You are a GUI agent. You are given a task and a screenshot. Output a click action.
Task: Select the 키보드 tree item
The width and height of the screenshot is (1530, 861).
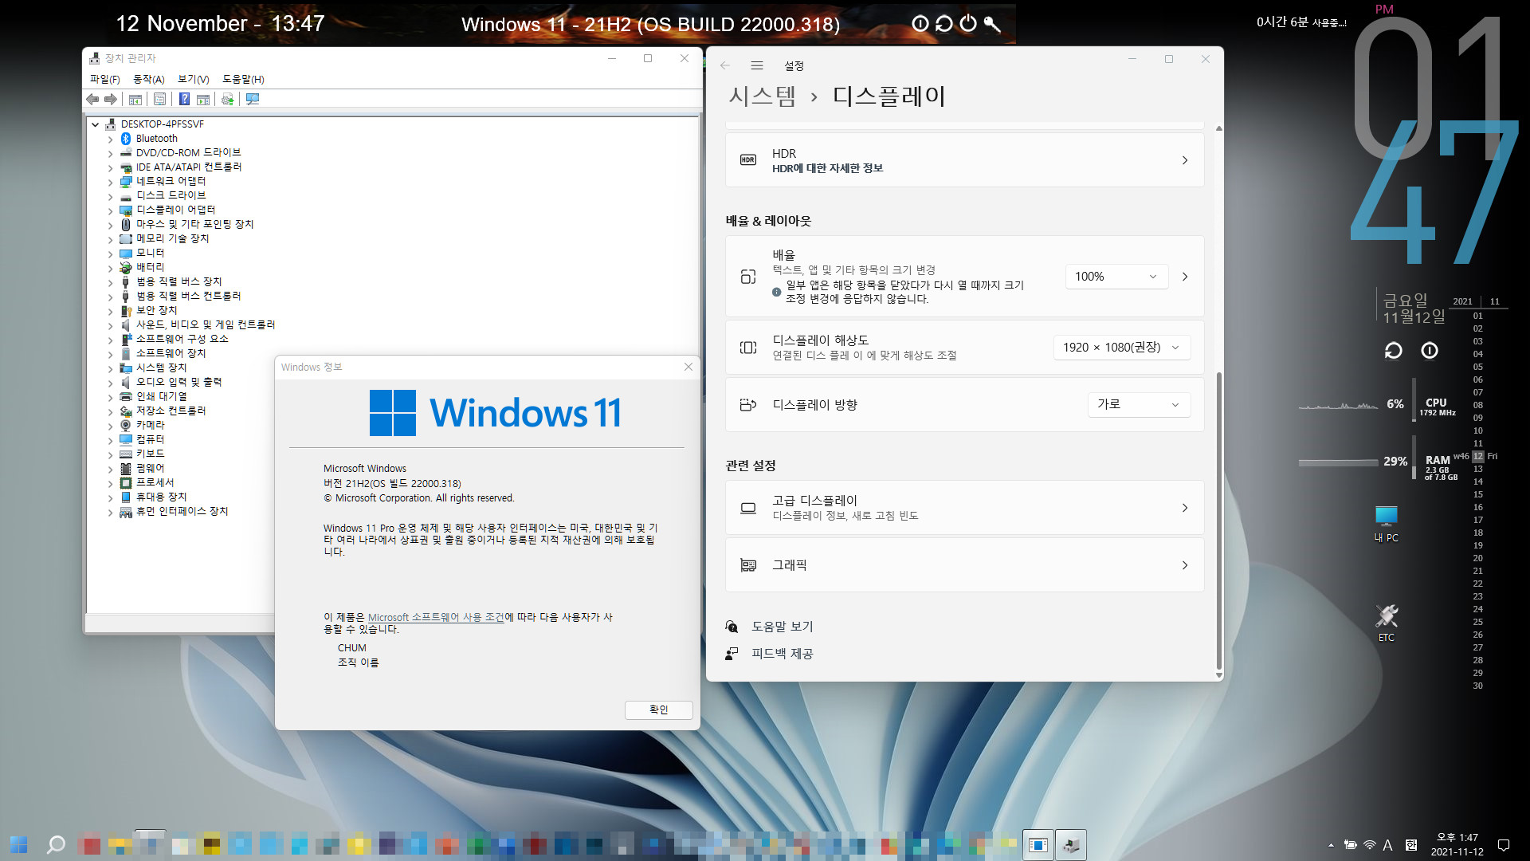coord(150,454)
